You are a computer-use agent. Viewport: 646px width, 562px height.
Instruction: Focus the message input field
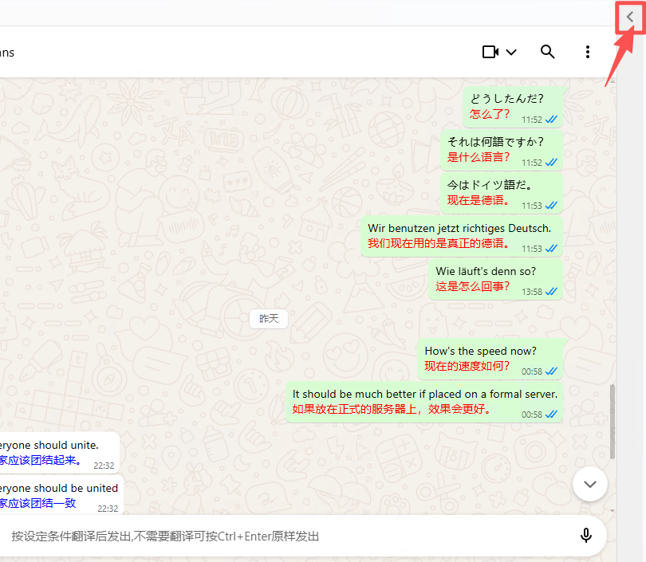[287, 536]
